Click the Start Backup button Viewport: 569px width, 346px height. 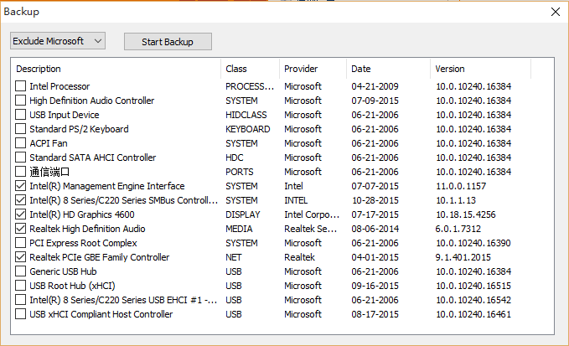(x=168, y=41)
